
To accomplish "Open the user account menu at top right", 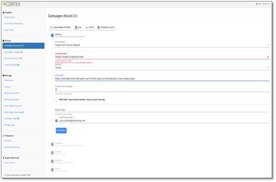I will [264, 4].
